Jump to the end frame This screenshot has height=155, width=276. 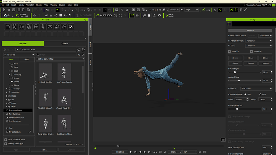click(x=149, y=152)
